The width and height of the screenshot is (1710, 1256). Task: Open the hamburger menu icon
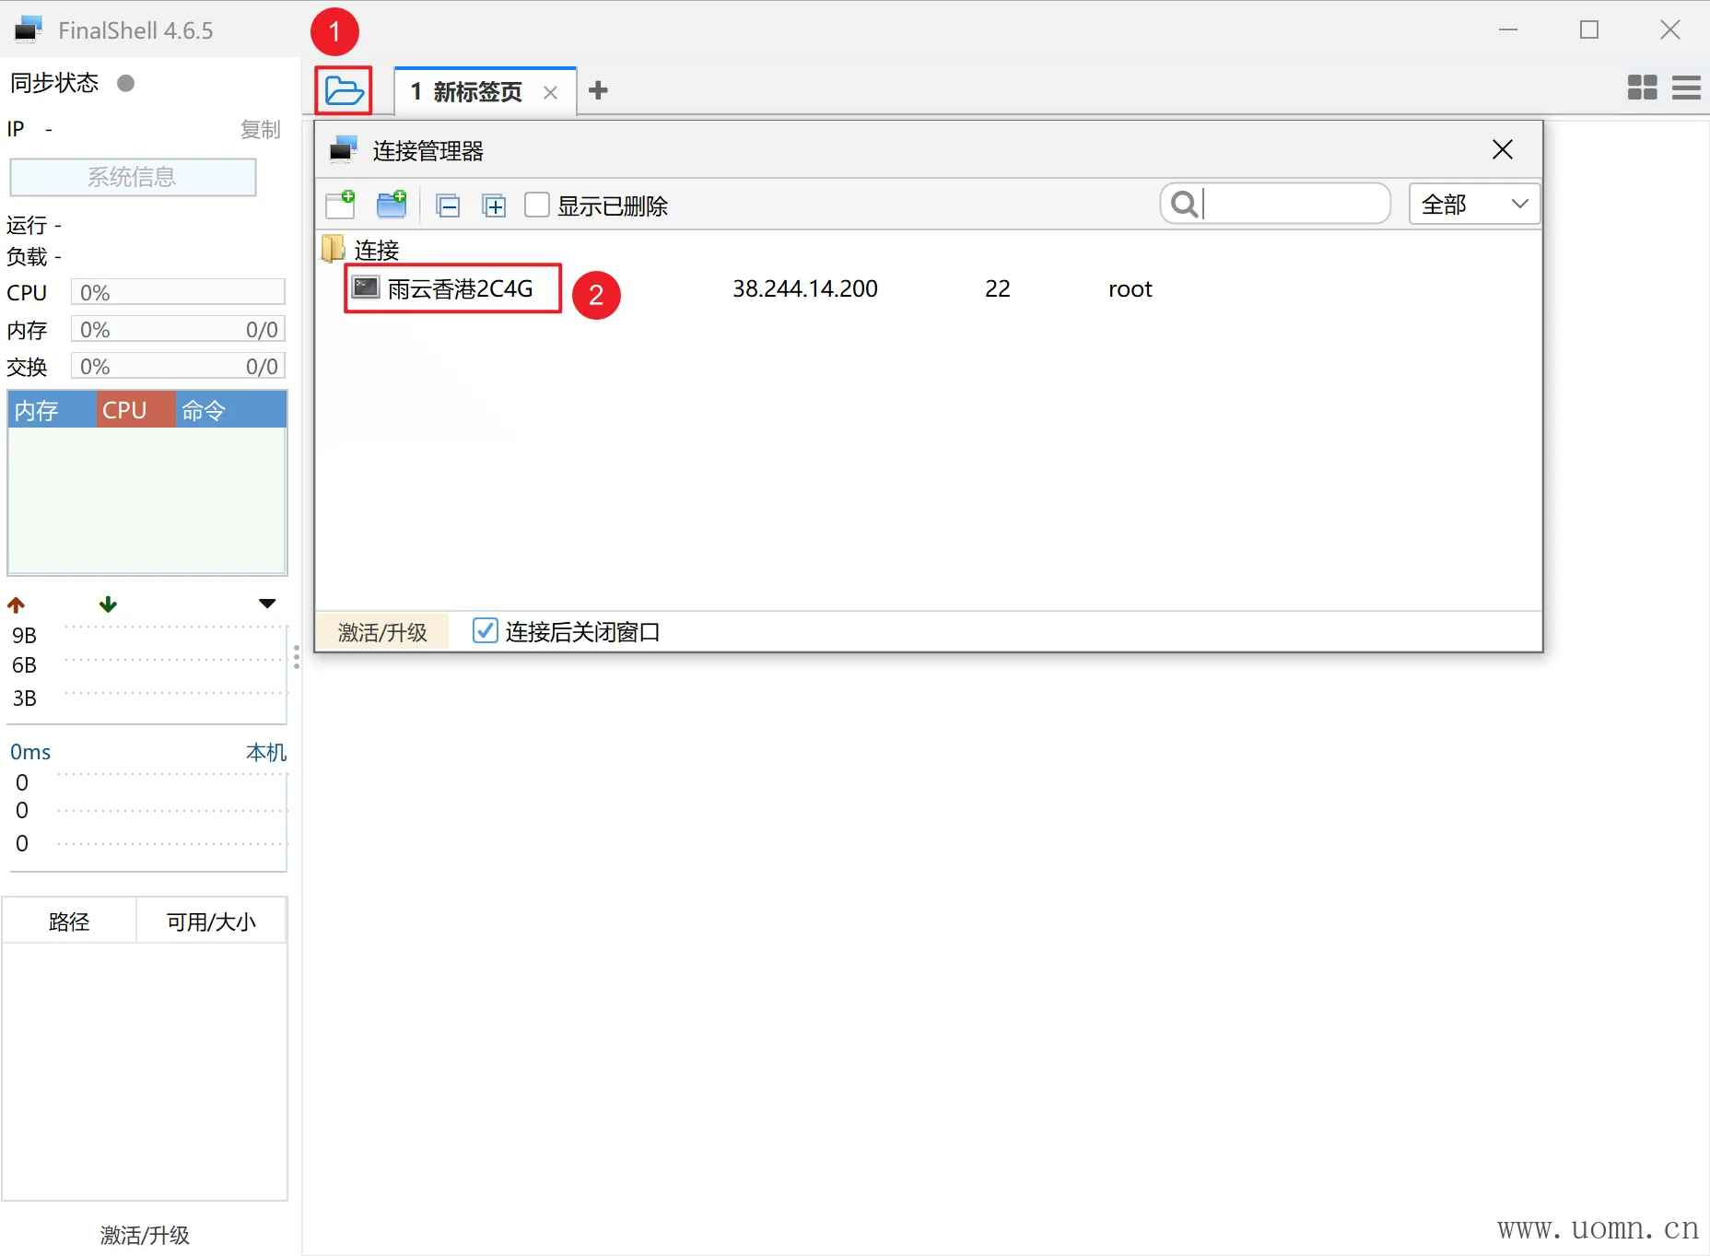tap(1686, 88)
